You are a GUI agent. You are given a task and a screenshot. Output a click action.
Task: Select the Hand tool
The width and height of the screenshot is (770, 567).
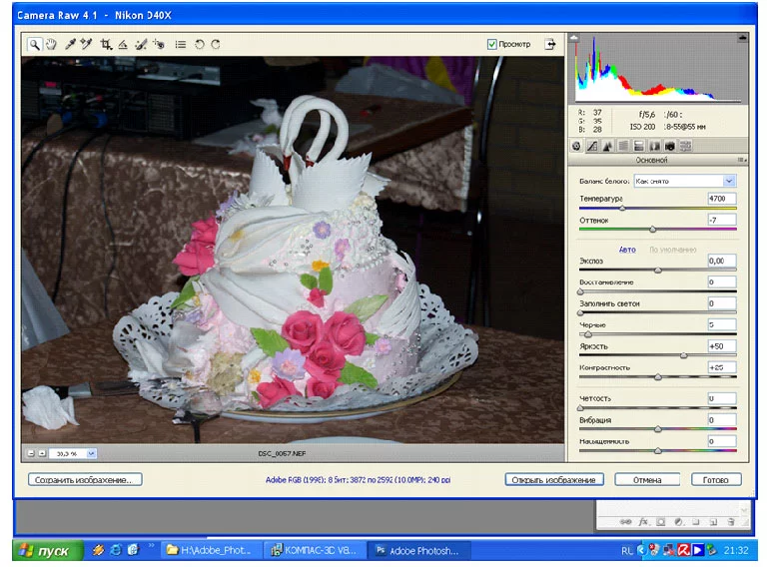[x=51, y=45]
